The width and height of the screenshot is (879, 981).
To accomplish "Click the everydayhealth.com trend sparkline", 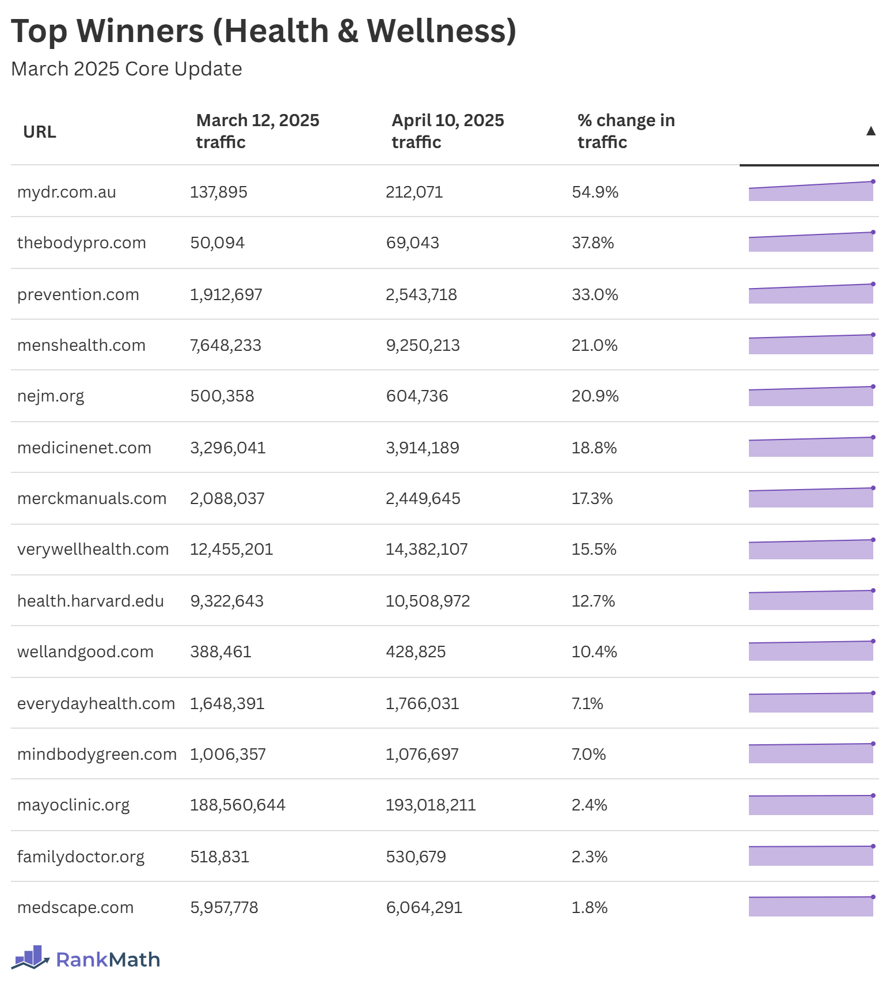I will click(812, 702).
